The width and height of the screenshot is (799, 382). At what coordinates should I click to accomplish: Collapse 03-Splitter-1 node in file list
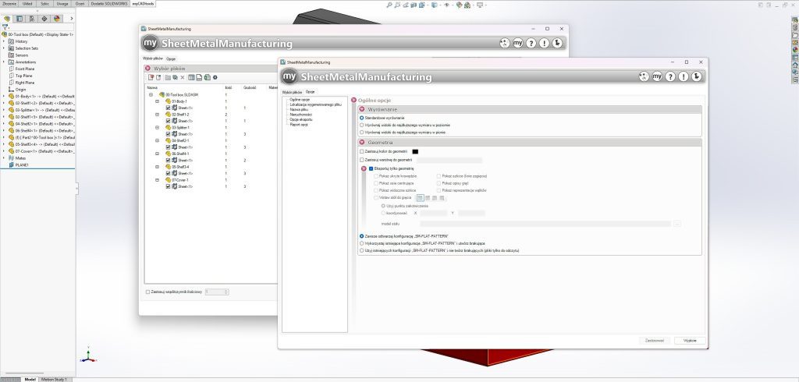pos(157,127)
